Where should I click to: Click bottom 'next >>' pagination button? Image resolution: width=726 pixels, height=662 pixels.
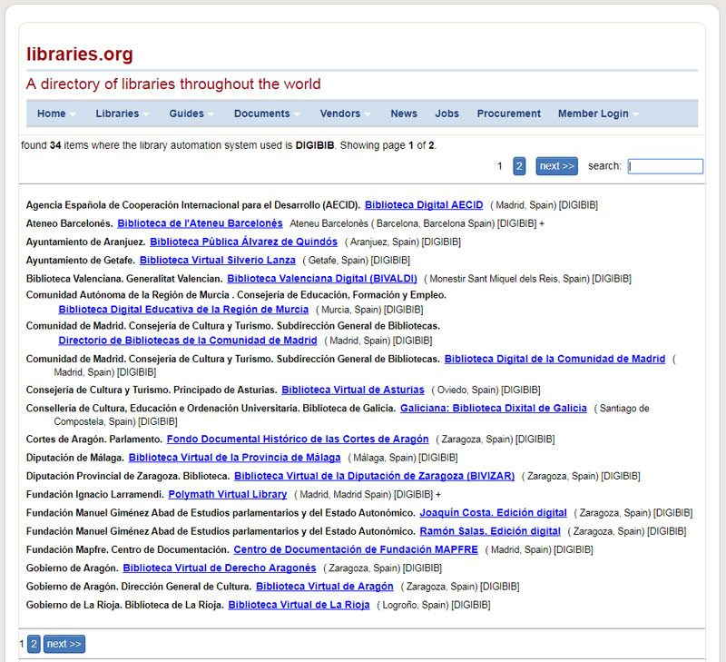[64, 644]
